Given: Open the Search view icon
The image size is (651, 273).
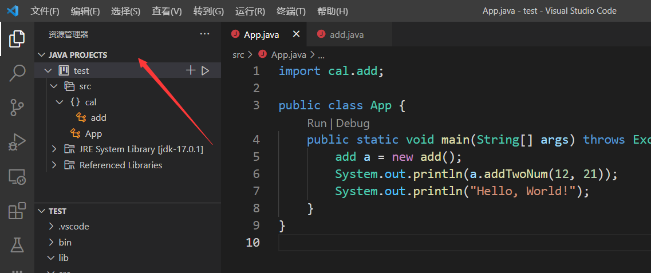Looking at the screenshot, I should 17,73.
